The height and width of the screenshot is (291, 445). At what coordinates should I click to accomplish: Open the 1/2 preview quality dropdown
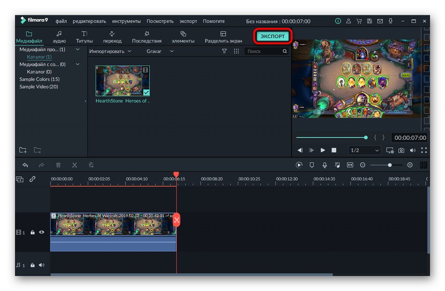click(364, 150)
